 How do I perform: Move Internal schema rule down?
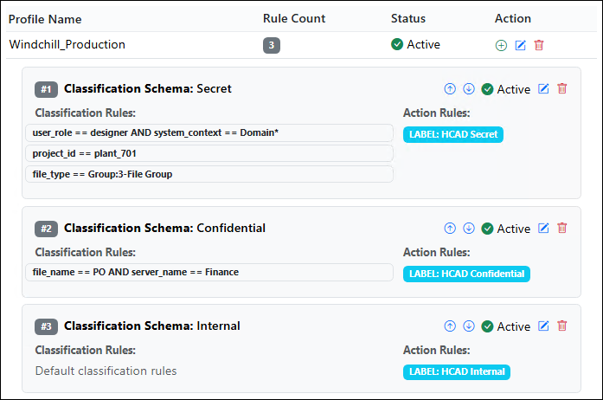(x=468, y=326)
